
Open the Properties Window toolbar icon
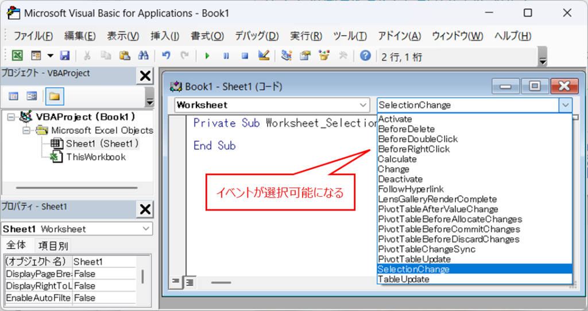(x=305, y=56)
